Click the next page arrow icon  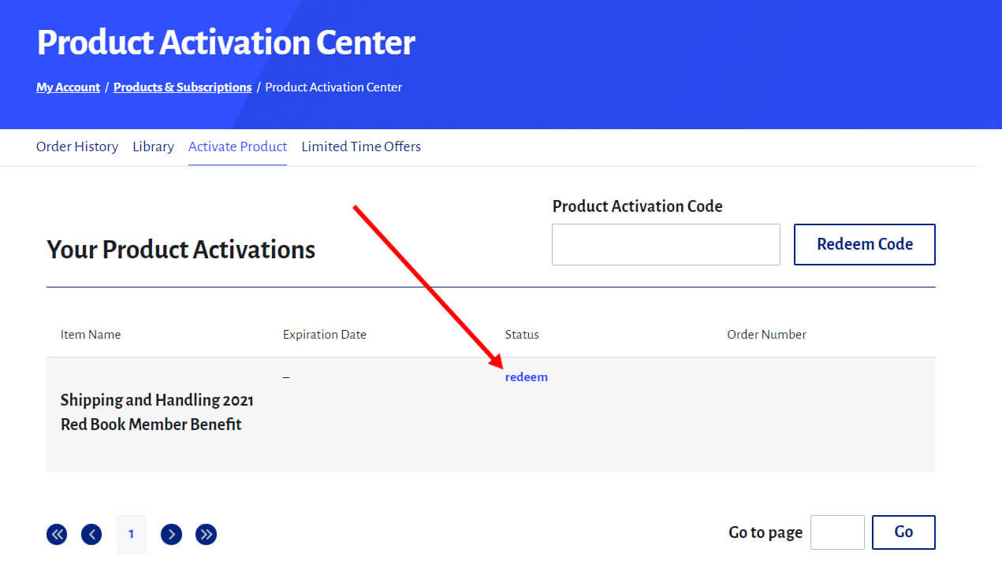point(171,535)
